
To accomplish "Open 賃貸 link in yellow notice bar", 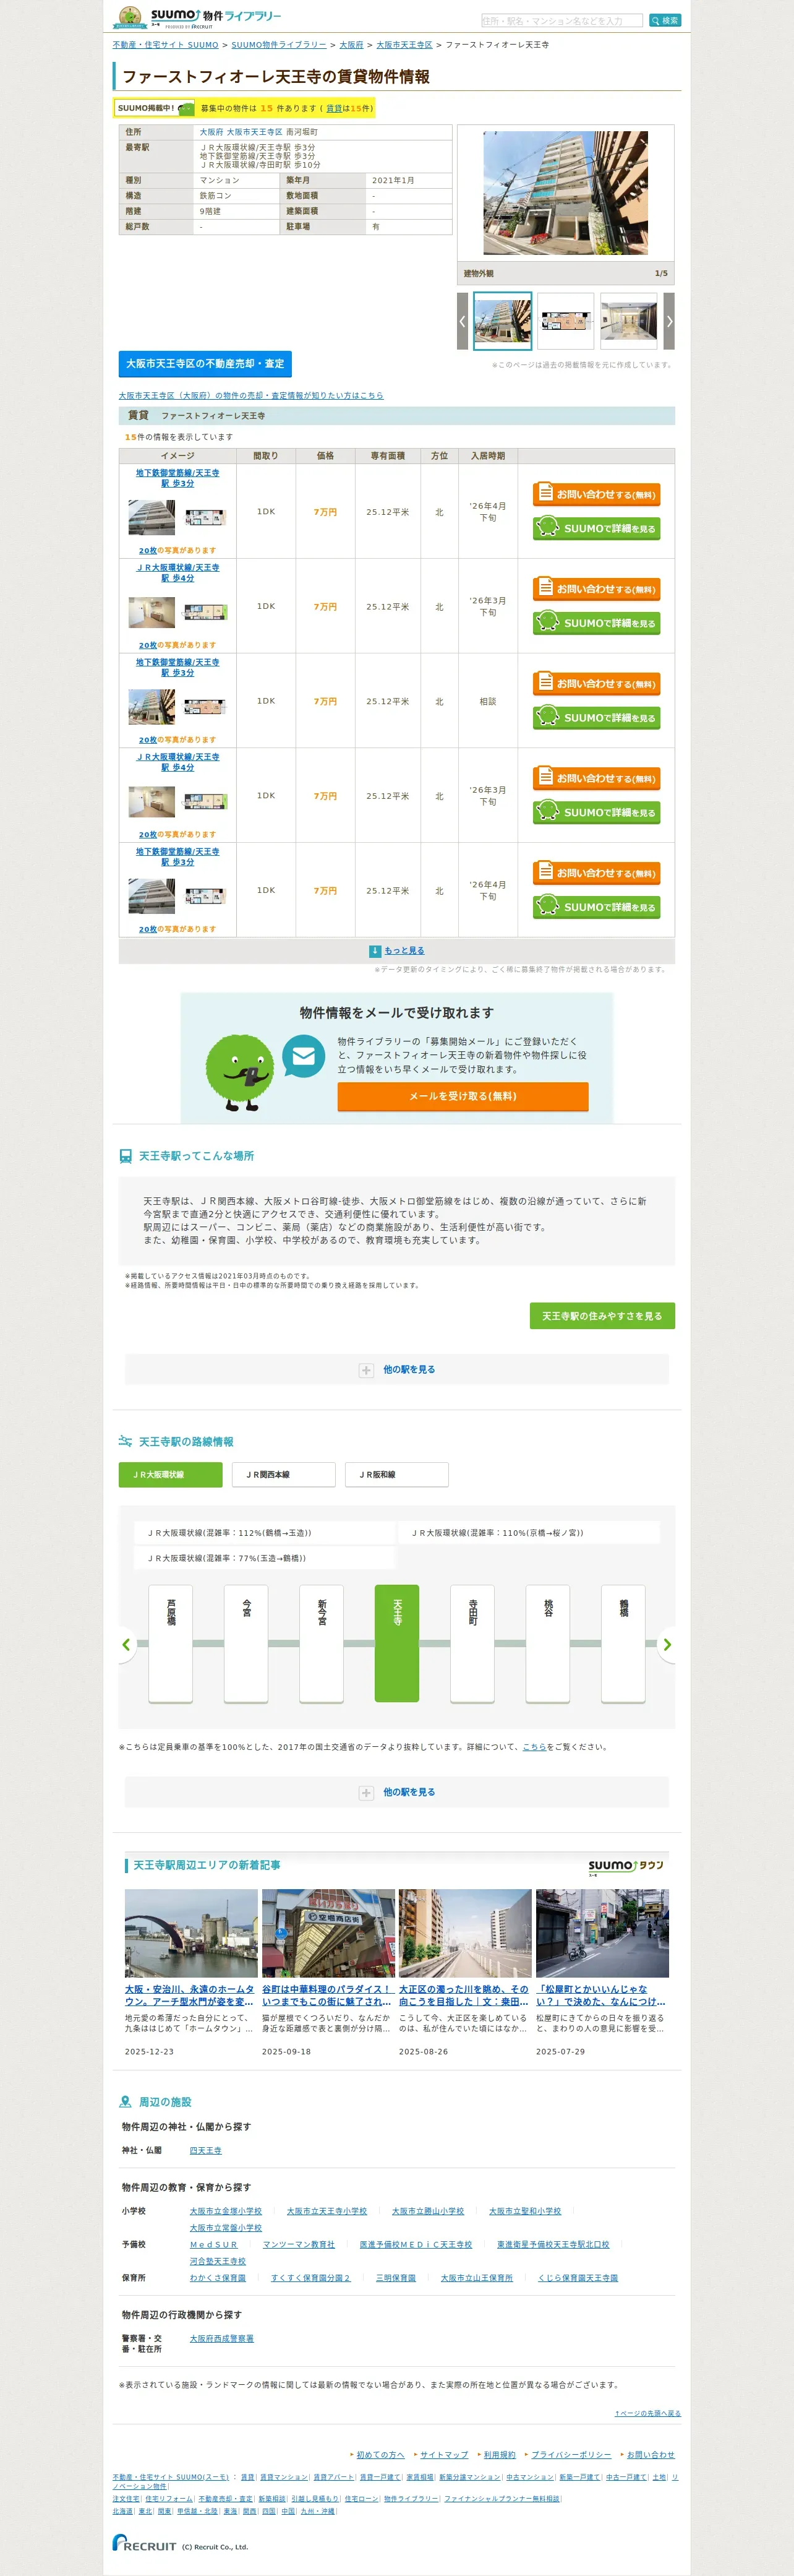I will click(x=335, y=108).
